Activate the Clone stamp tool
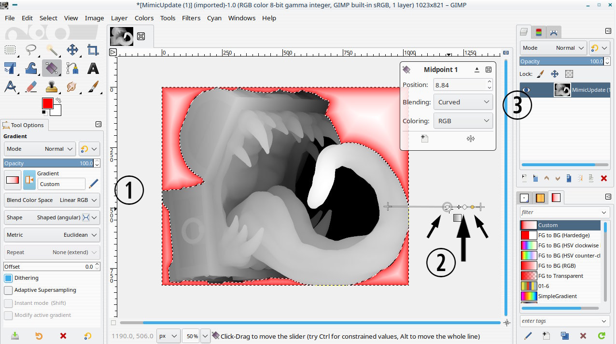Viewport: 616px width, 344px height. [52, 86]
